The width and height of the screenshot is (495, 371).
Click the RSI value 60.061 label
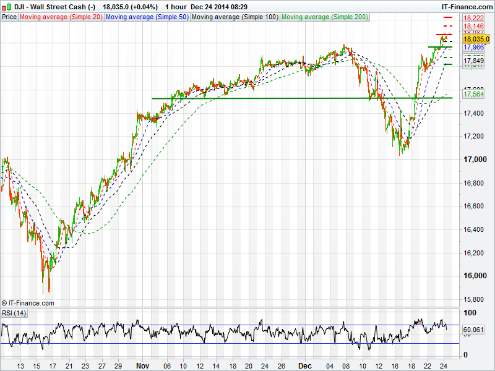pyautogui.click(x=473, y=330)
